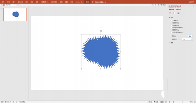Click the rotation handle above the shape

coord(101,31)
